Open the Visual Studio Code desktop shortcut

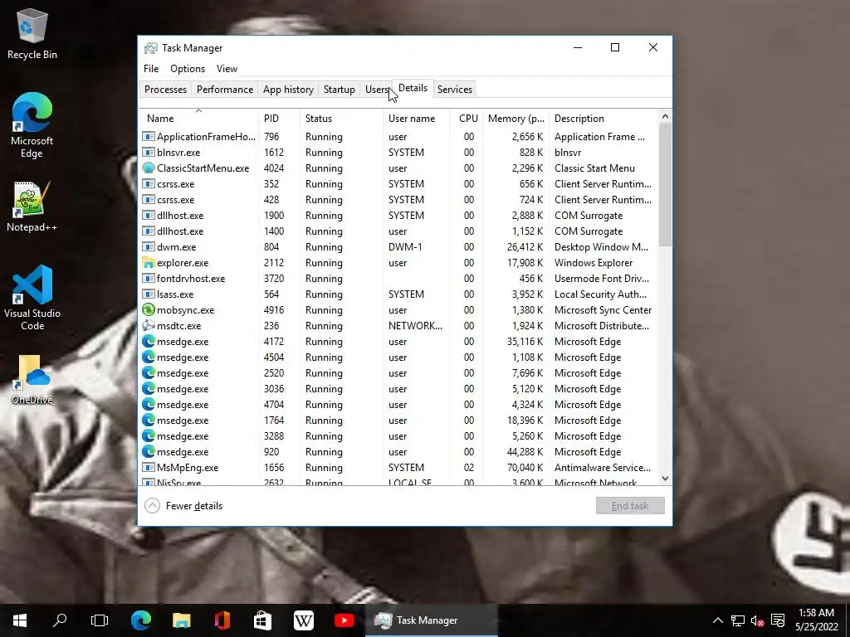[32, 298]
